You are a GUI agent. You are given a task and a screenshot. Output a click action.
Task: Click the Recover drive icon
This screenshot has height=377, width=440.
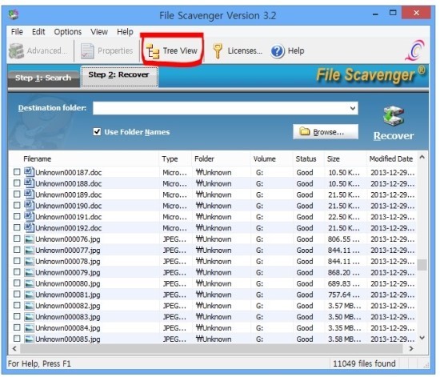394,116
